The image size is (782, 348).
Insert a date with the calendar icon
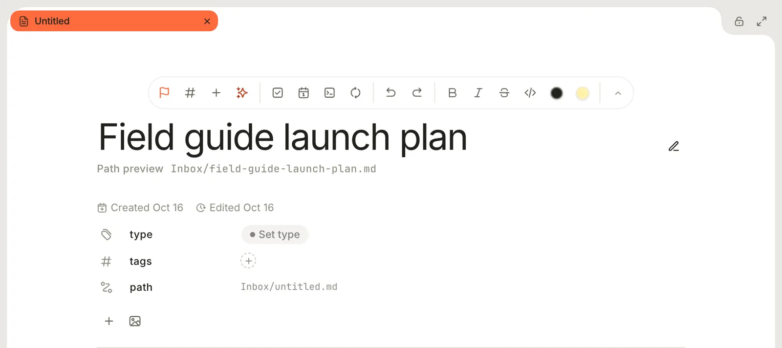[x=304, y=92]
